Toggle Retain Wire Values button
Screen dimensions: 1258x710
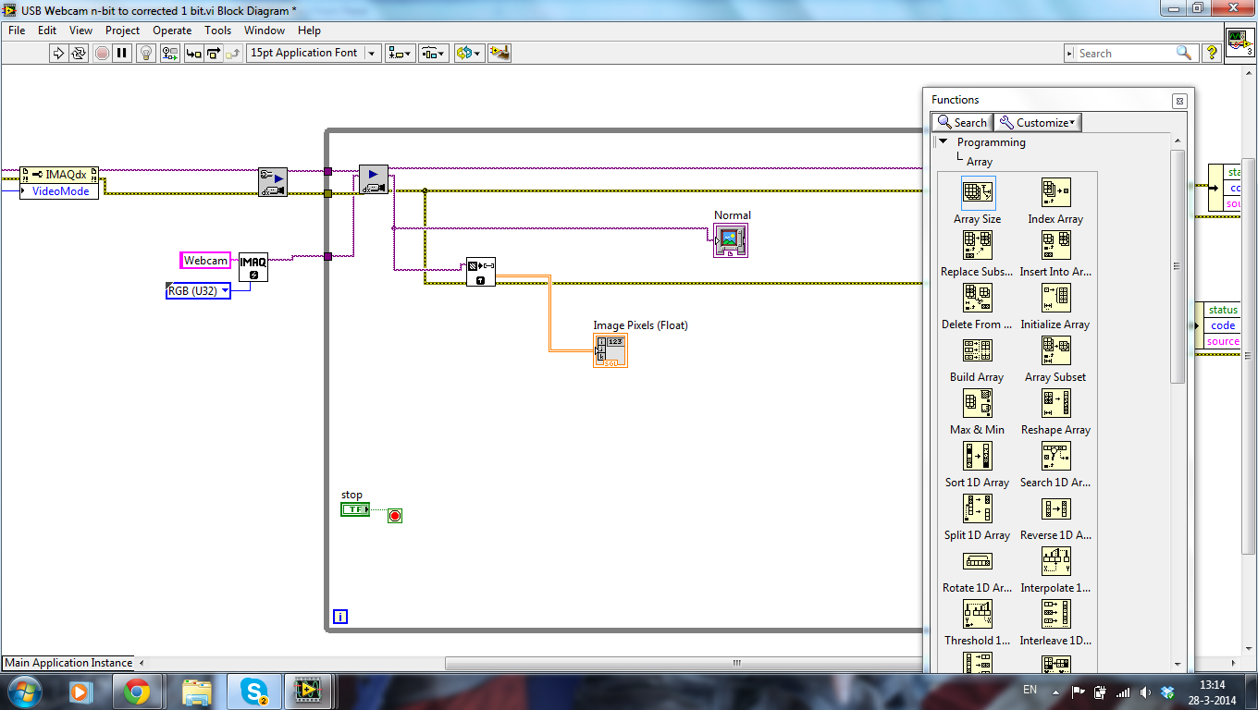tap(168, 53)
